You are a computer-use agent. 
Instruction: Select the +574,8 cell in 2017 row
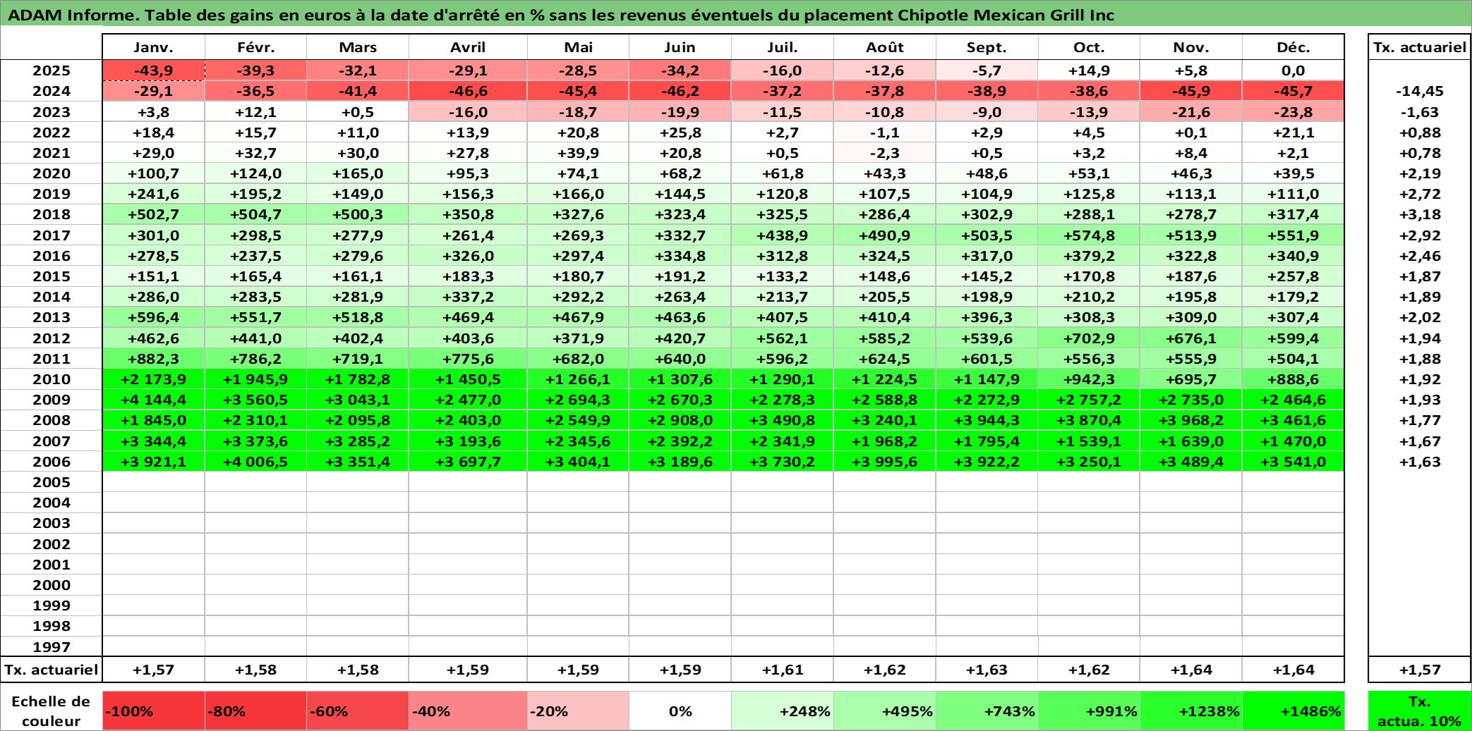(x=1088, y=235)
